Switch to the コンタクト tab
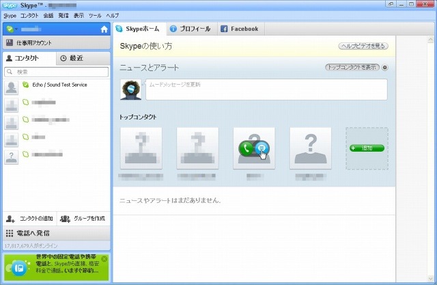 (x=29, y=58)
